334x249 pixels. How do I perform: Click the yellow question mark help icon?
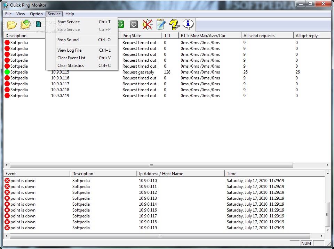tap(174, 25)
